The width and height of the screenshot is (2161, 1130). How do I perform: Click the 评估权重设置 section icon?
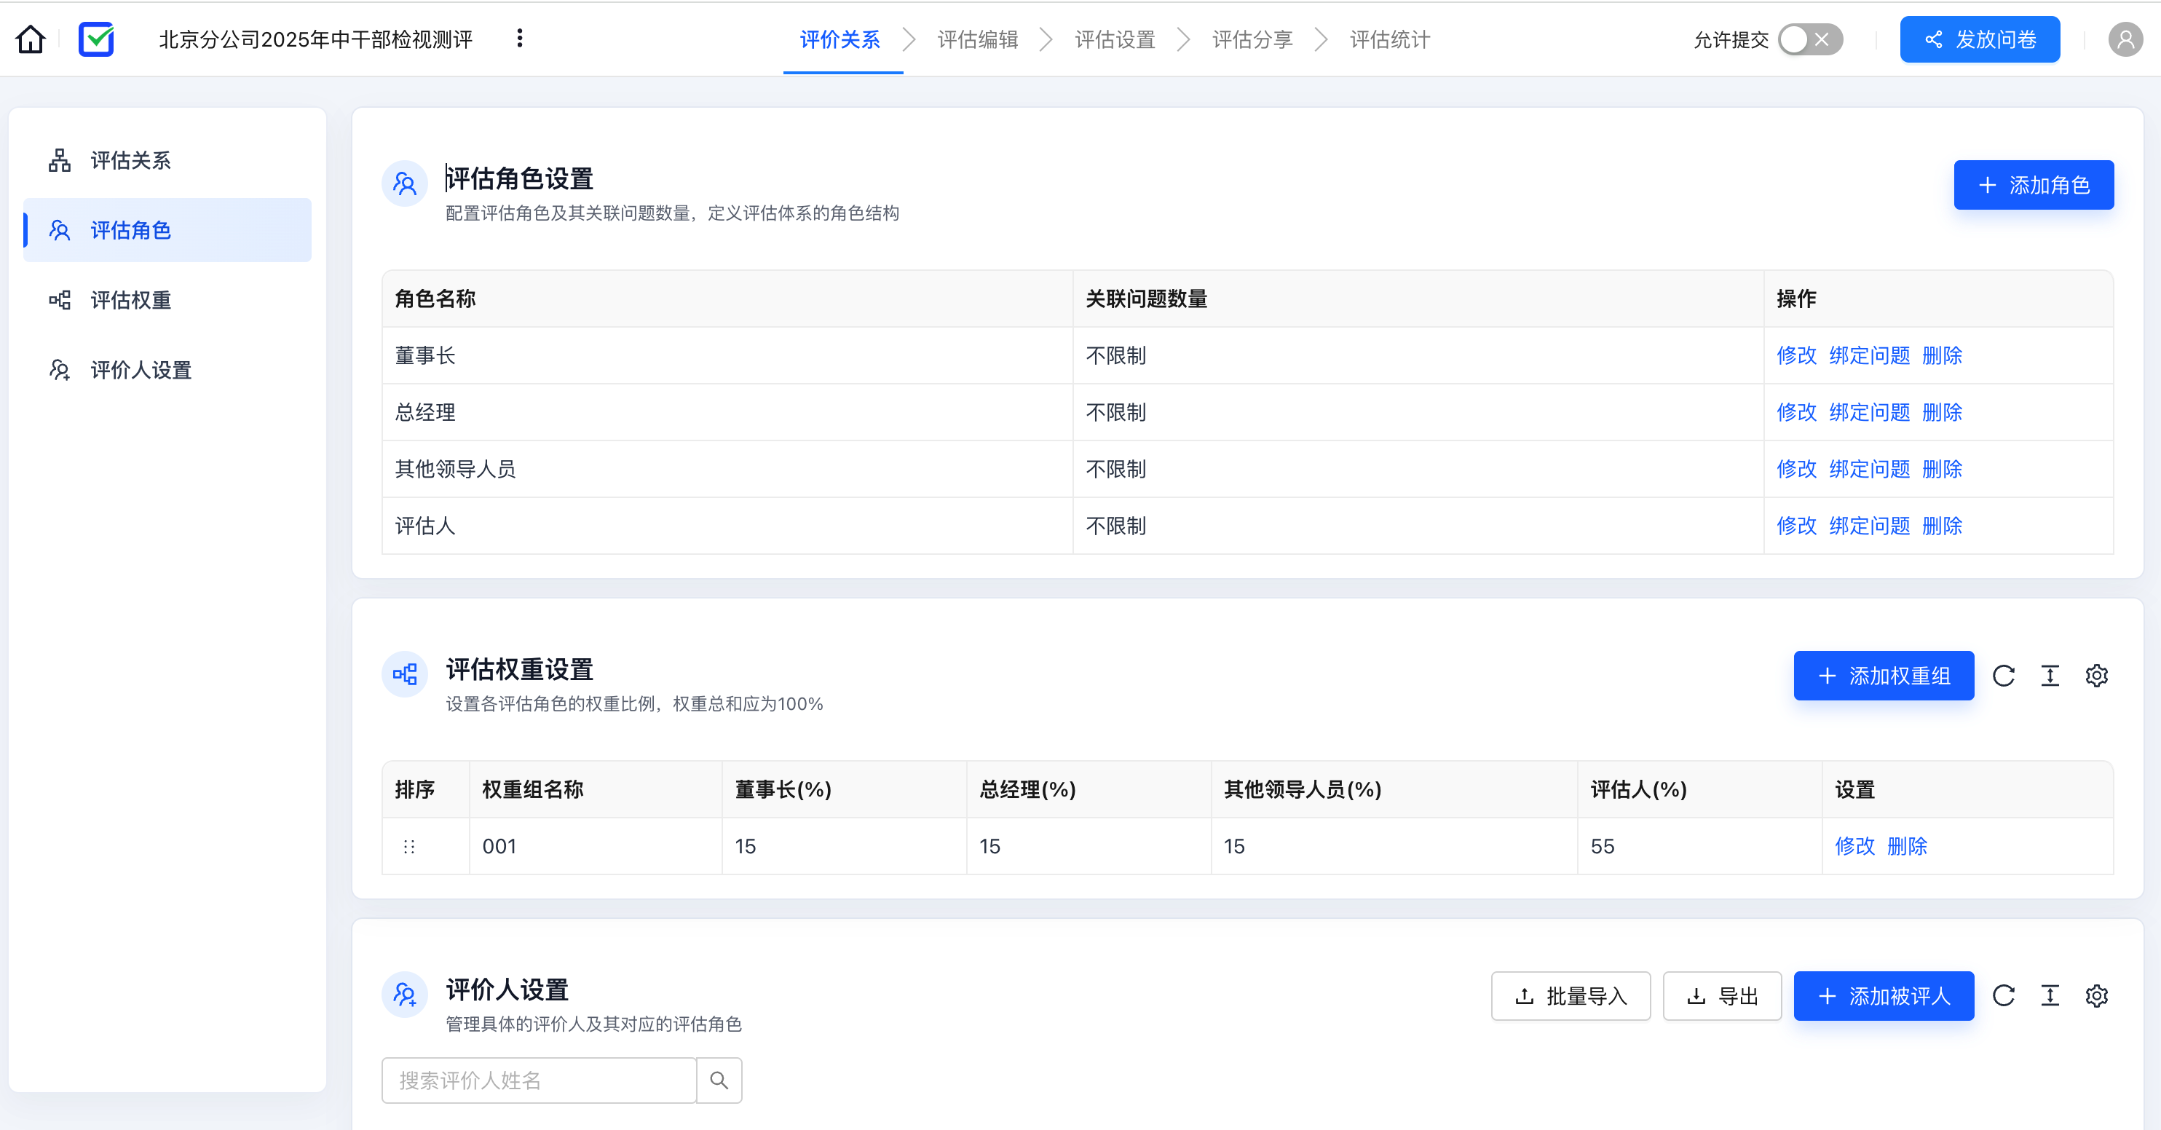pos(404,673)
